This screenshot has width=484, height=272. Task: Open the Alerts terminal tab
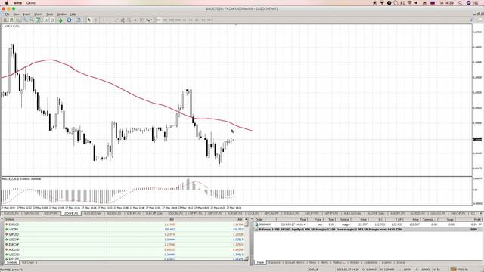(324, 262)
